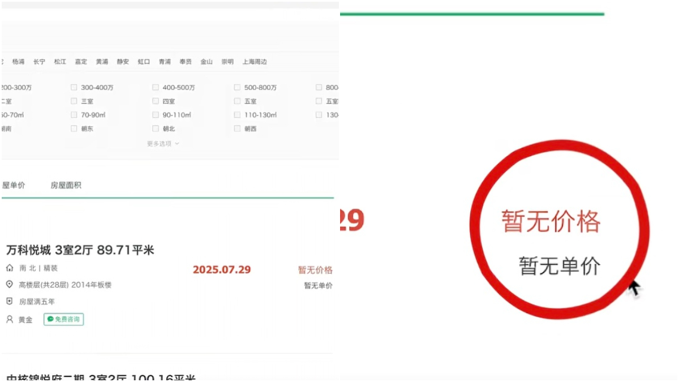Pick the 松江 district filter
Image resolution: width=679 pixels, height=382 pixels.
[x=60, y=62]
